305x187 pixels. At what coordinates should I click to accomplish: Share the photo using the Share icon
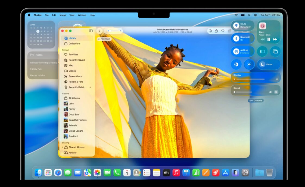click(216, 31)
